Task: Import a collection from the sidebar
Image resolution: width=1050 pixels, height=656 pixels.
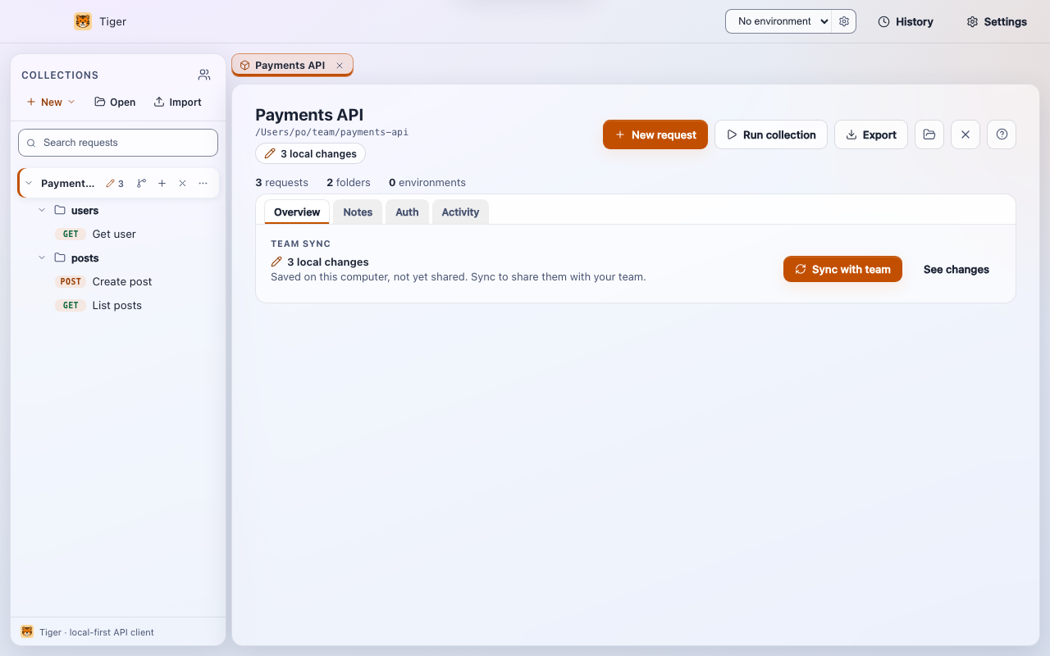Action: tap(178, 102)
